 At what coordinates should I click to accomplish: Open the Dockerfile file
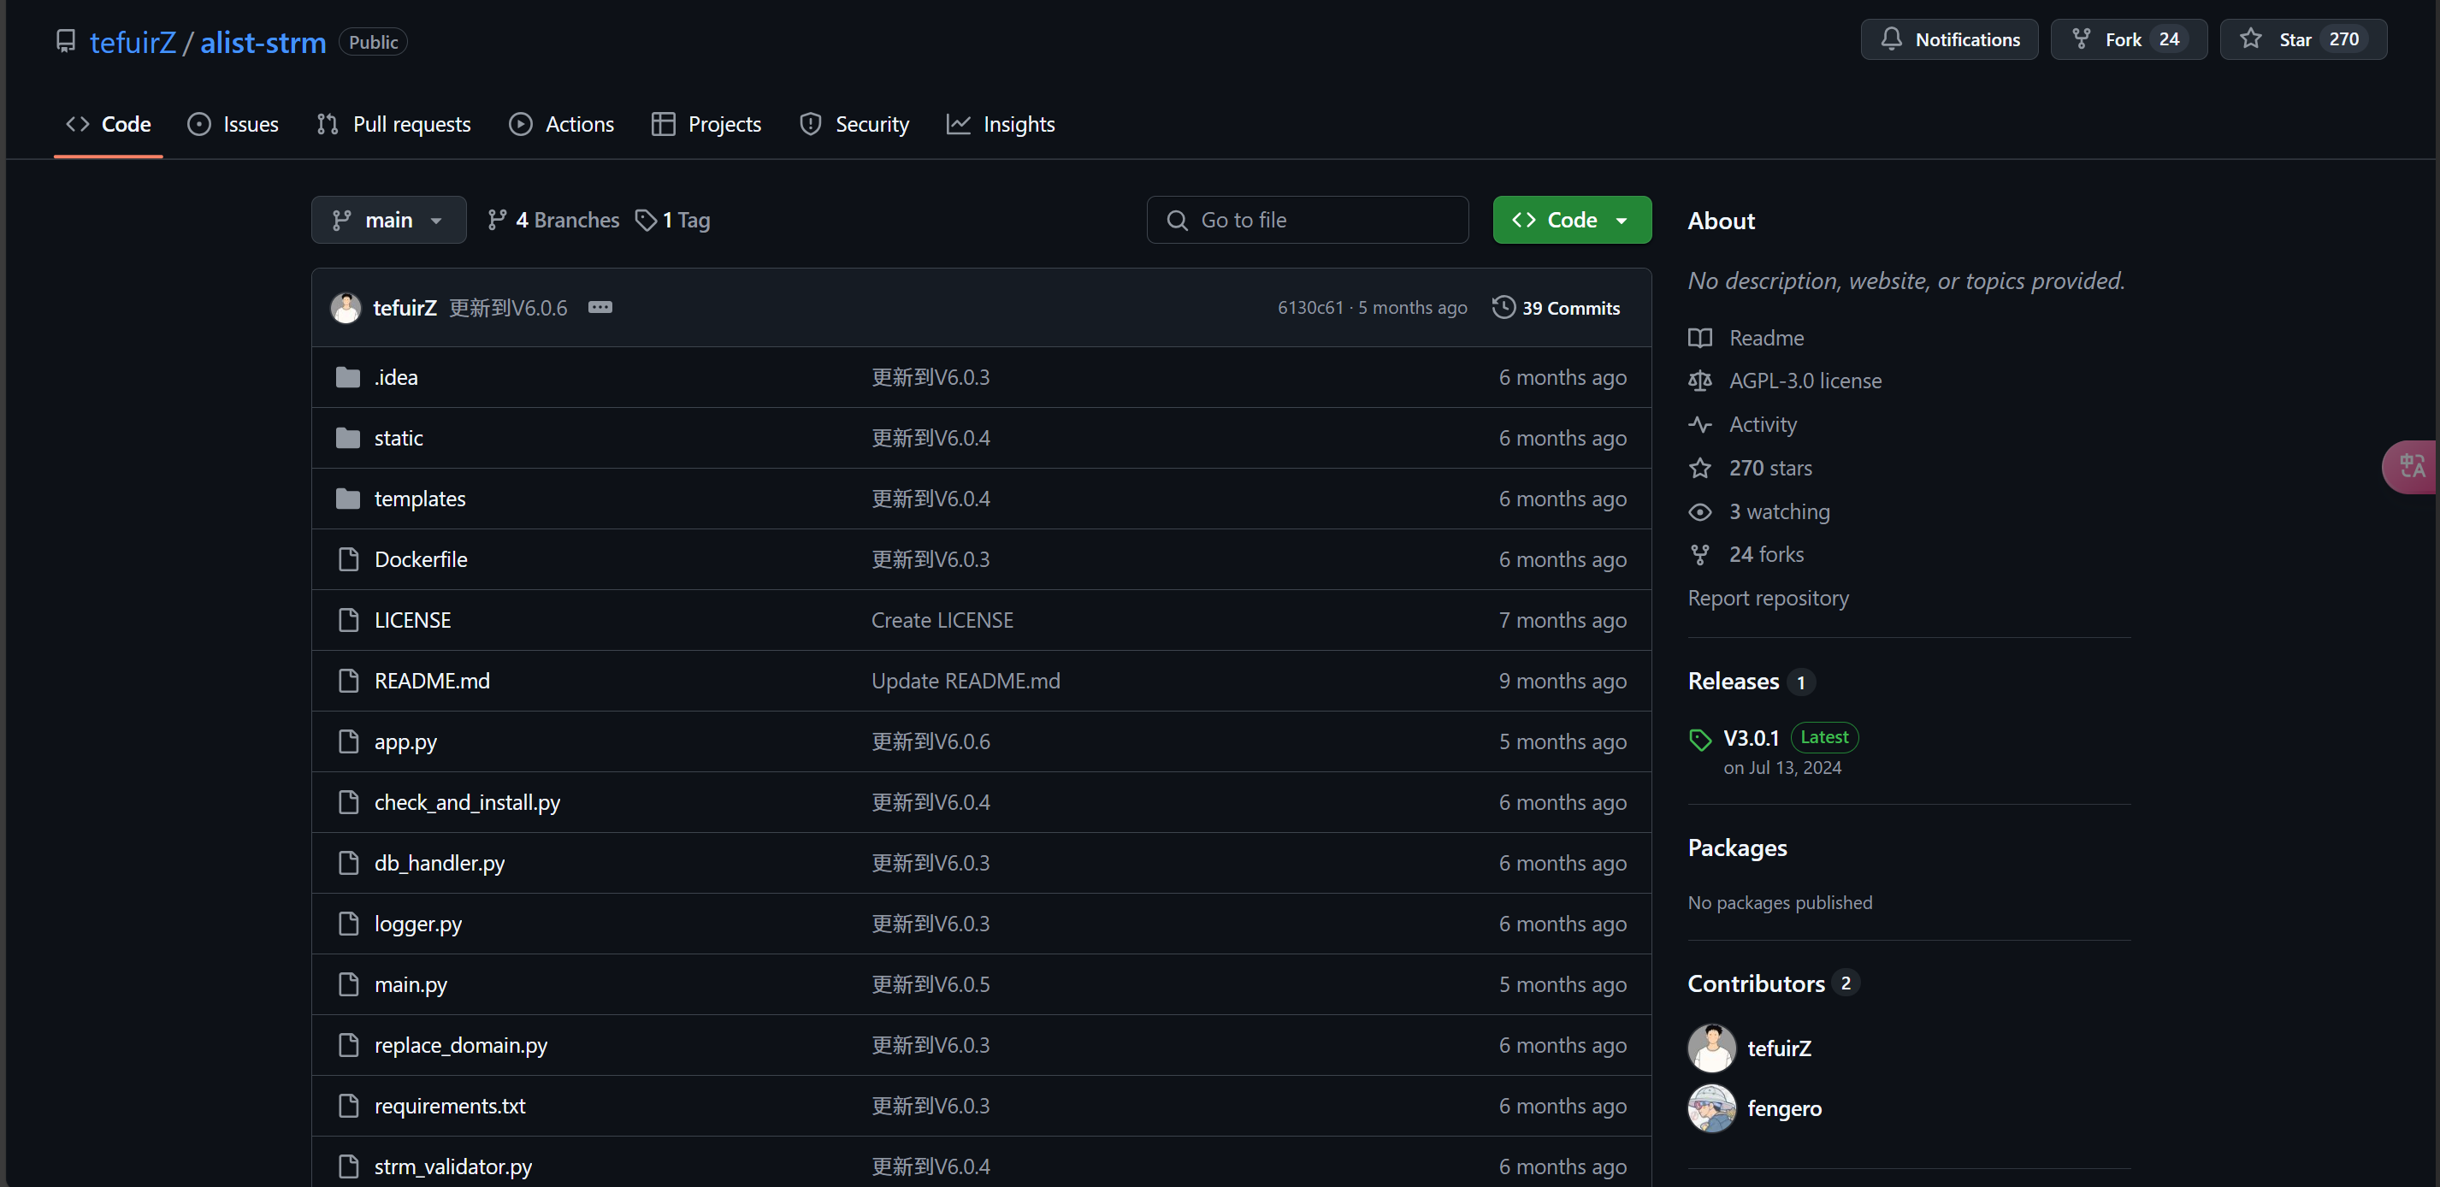[421, 559]
